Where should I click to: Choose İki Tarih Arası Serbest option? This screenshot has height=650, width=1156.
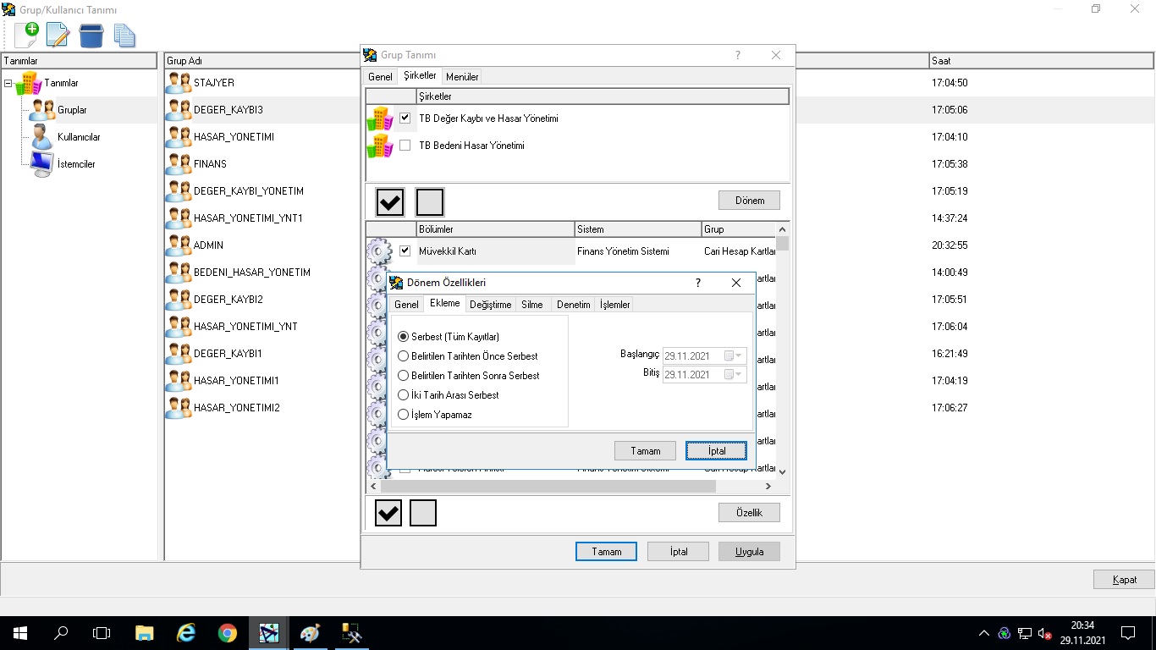point(403,395)
